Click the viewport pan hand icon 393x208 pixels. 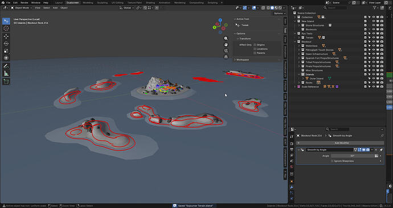tap(226, 44)
